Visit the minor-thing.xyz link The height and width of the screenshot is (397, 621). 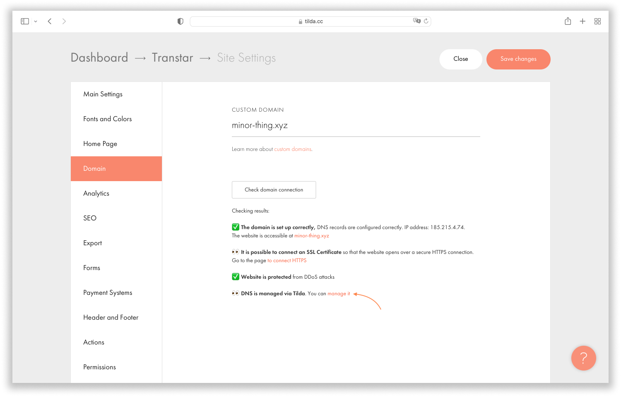(x=312, y=235)
